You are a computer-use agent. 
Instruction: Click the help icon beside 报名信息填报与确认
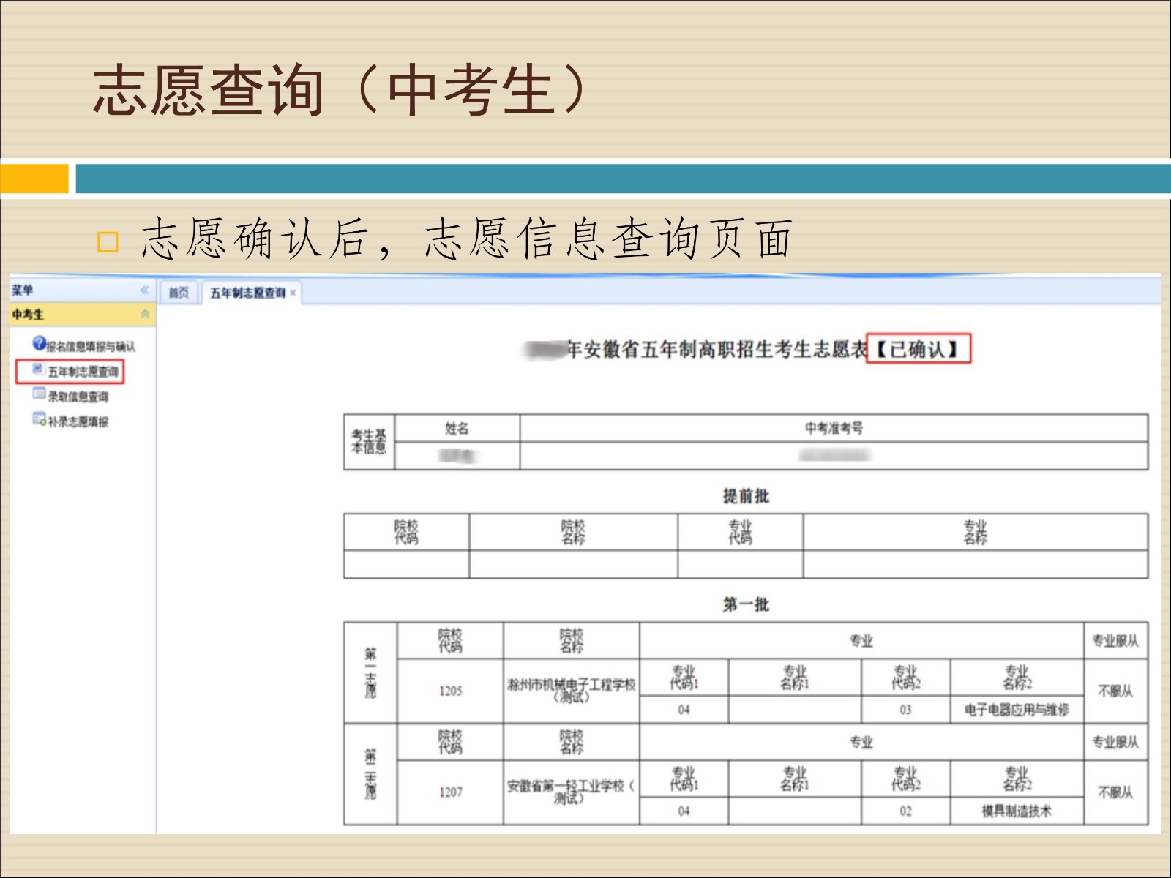[39, 343]
